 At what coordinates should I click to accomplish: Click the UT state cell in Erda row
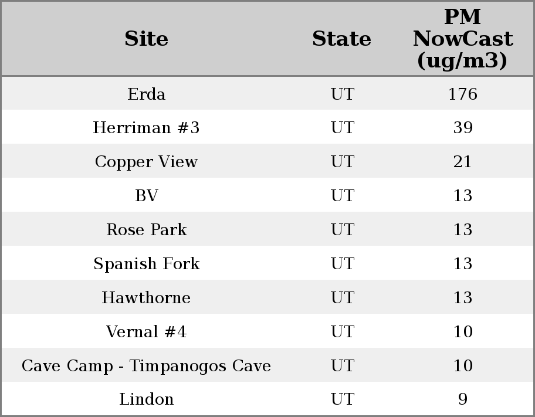[342, 94]
